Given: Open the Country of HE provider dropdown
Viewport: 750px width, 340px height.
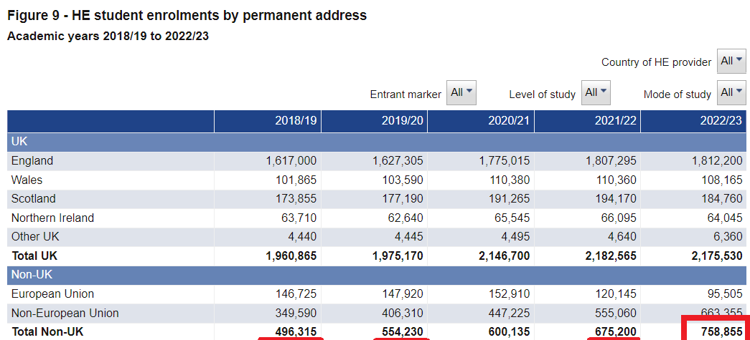Looking at the screenshot, I should (x=731, y=62).
